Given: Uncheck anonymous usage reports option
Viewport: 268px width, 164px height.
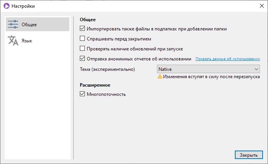Looking at the screenshot, I should [x=82, y=59].
